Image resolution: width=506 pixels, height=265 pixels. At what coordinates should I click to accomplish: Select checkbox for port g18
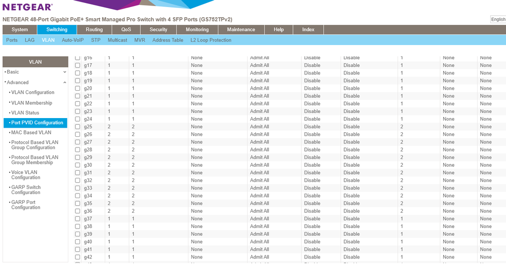coord(77,73)
